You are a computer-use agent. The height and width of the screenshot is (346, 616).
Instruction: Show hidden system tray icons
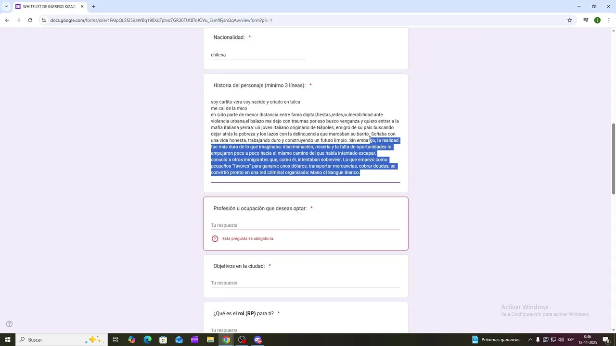click(530, 340)
